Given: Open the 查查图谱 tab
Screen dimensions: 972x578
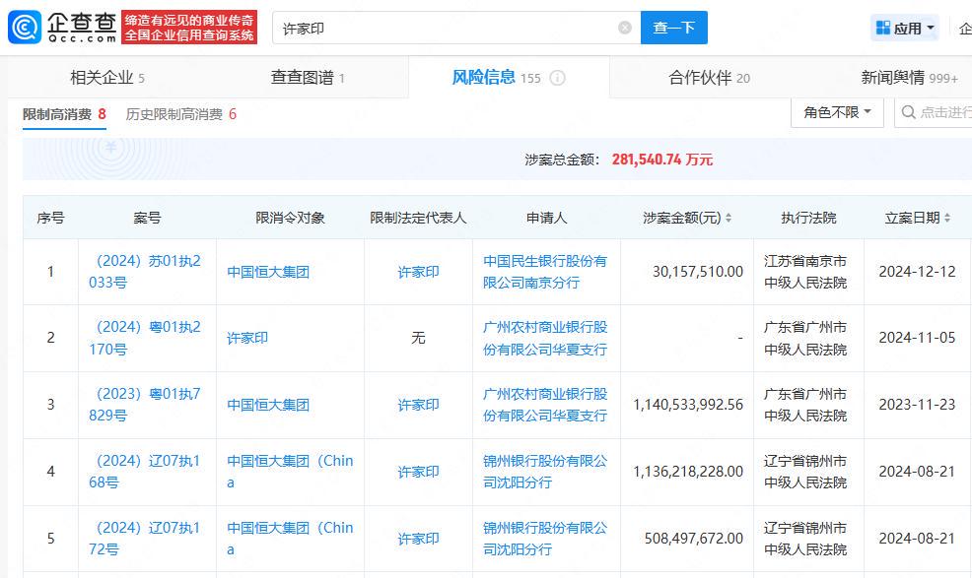Looking at the screenshot, I should 308,78.
